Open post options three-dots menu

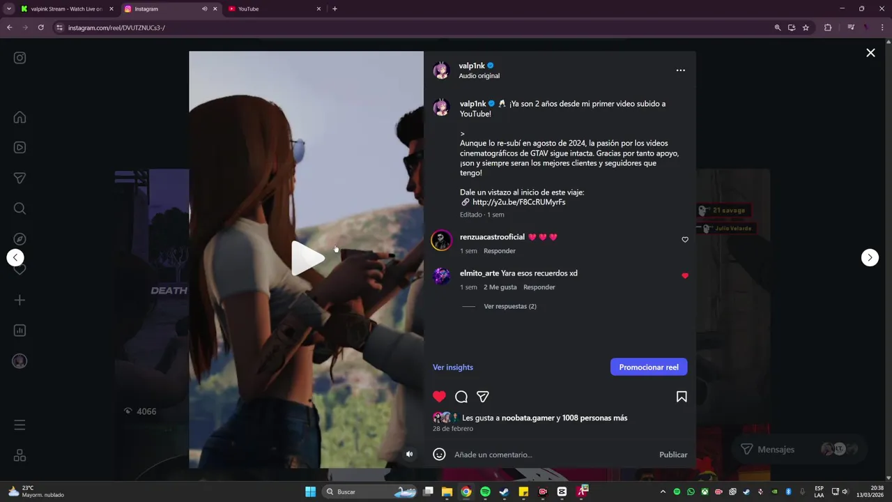click(680, 70)
